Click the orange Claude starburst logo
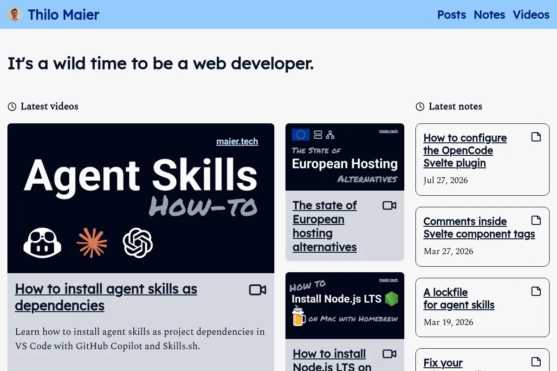Image resolution: width=557 pixels, height=371 pixels. (92, 243)
